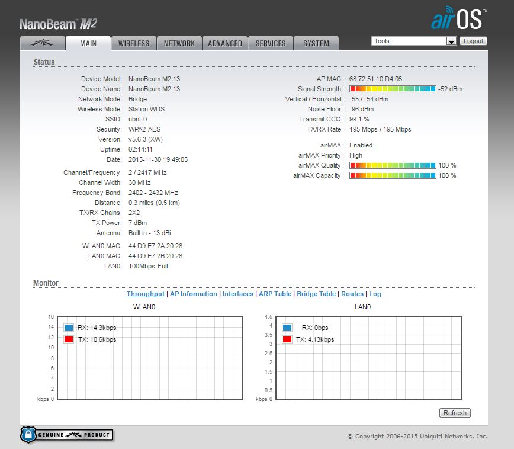Image resolution: width=514 pixels, height=449 pixels.
Task: Open the Ubiquiti logo tab
Action: [43, 43]
